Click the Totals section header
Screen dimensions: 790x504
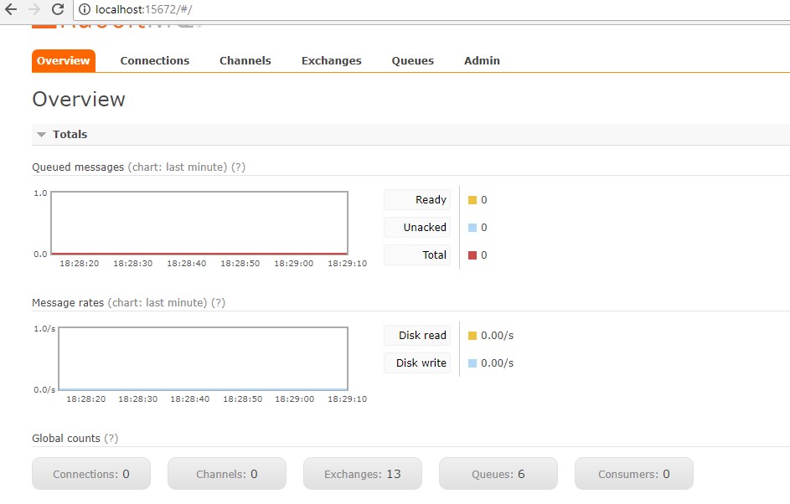point(410,135)
